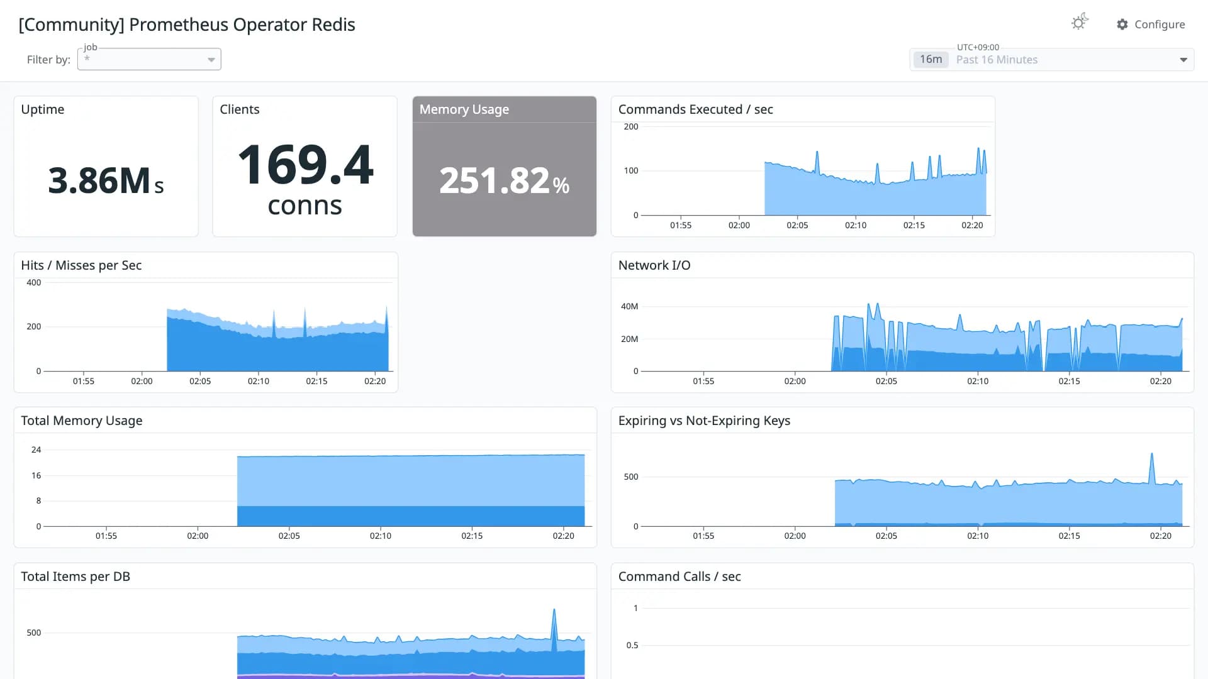Click the Network I/O widget title
This screenshot has height=679, width=1208.
tap(654, 265)
